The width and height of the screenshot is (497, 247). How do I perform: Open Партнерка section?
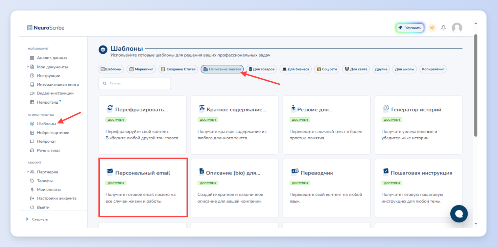click(47, 172)
